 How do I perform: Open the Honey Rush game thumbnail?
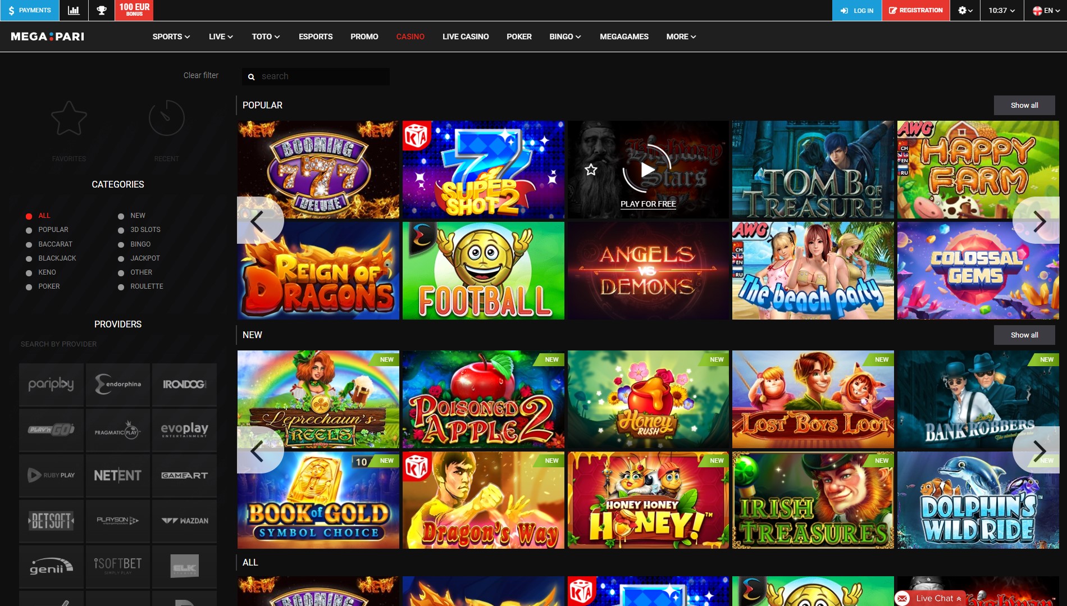coord(648,399)
